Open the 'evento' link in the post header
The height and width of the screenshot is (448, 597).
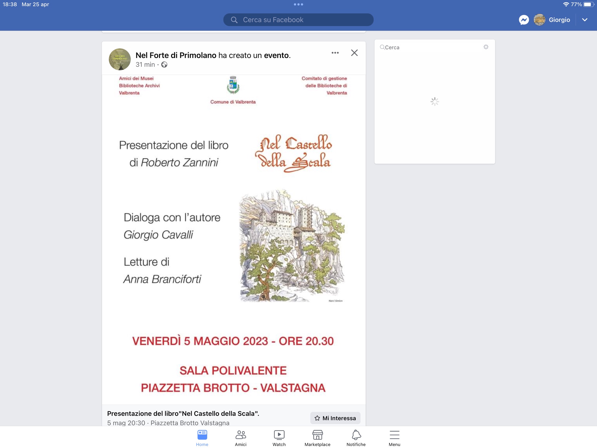276,55
